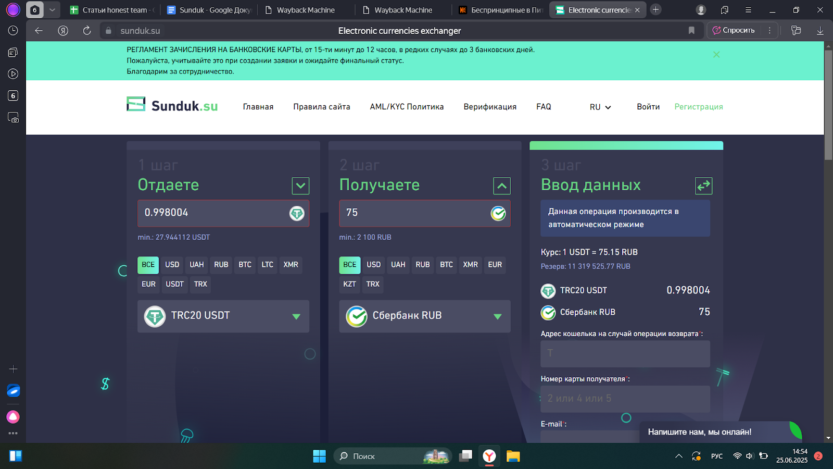Filter Получаете currencies by EUR
833x469 pixels.
coord(495,265)
